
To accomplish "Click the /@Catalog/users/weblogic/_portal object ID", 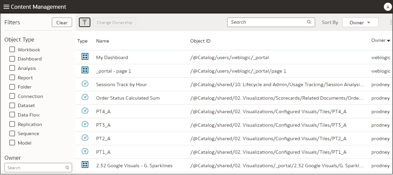I will (x=230, y=57).
